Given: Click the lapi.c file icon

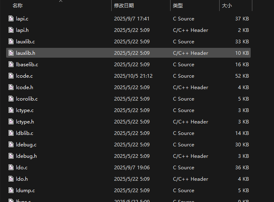Looking at the screenshot, I should (x=11, y=19).
